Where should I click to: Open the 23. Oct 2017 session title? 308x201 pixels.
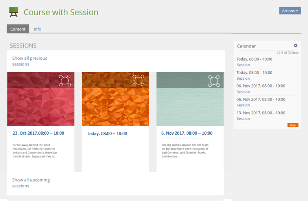pos(38,133)
